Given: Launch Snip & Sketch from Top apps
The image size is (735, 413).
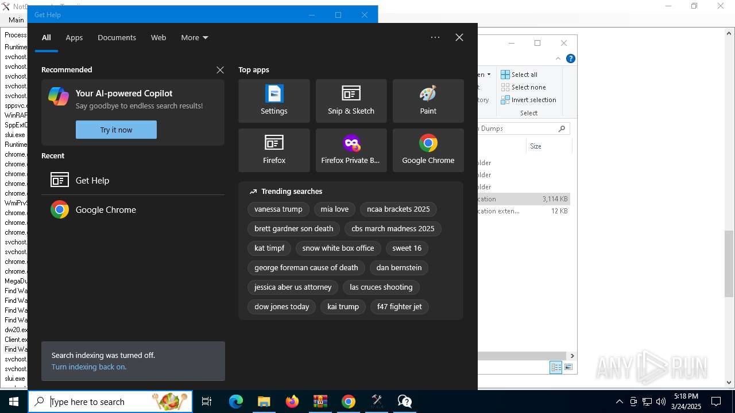Looking at the screenshot, I should 351,101.
